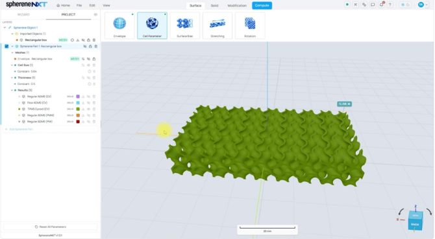Open the notifications bell icon
Screen dimensions: 435x239
382,5
